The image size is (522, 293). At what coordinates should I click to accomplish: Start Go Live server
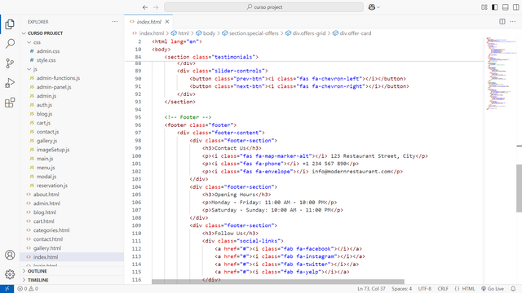click(493, 289)
